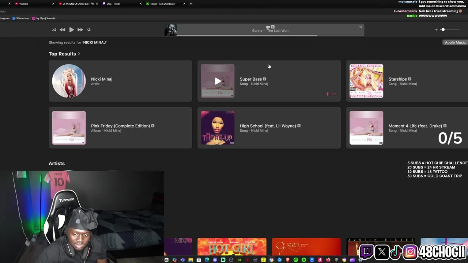Open the NVIDIA app from the taskbar
468x263 pixels.
pos(239,260)
